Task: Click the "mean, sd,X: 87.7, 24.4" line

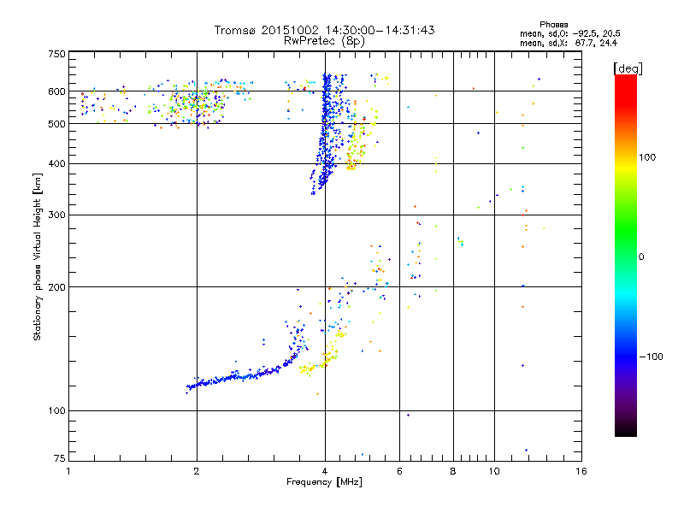Action: coord(569,44)
